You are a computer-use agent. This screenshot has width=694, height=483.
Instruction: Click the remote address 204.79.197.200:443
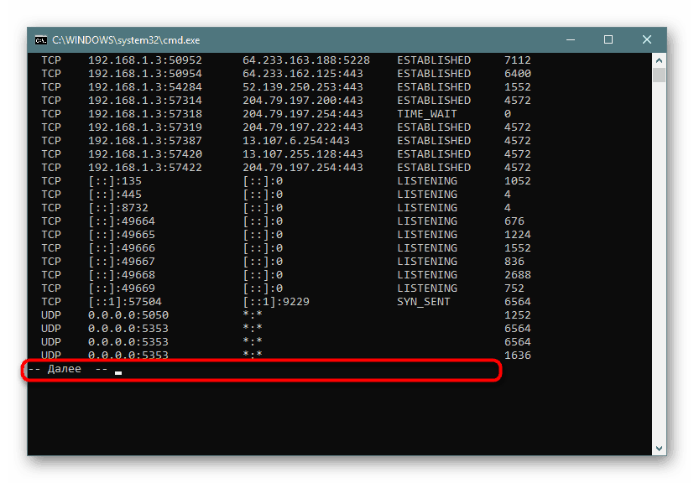tap(303, 101)
